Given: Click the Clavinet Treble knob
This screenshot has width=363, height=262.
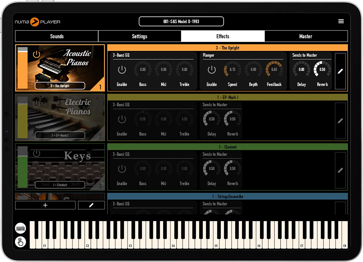Looking at the screenshot, I should 184,169.
